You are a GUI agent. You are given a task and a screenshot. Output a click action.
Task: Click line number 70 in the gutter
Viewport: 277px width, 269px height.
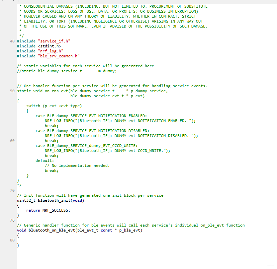(x=12, y=190)
